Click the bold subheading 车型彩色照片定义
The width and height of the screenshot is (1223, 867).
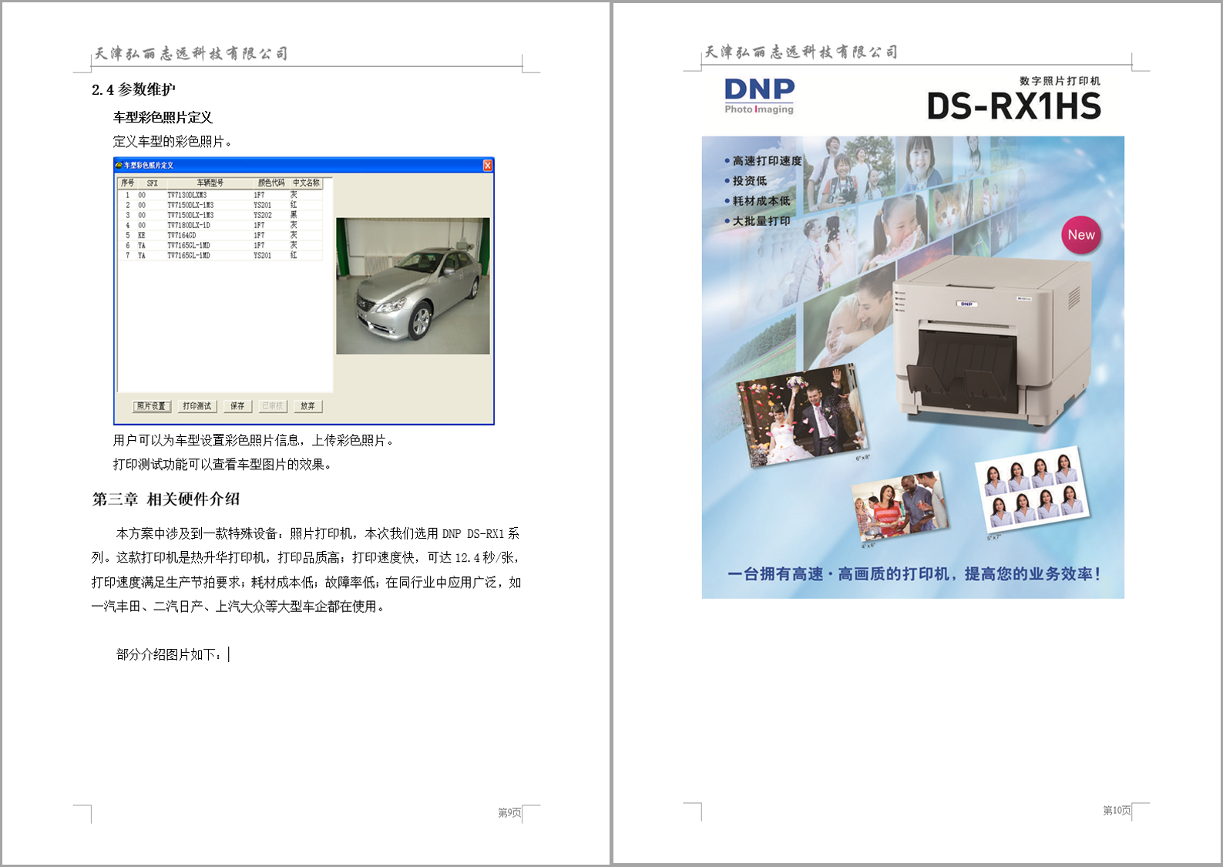163,117
